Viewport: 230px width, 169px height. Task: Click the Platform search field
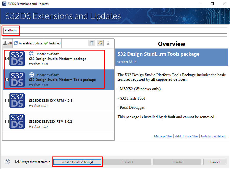pos(115,31)
